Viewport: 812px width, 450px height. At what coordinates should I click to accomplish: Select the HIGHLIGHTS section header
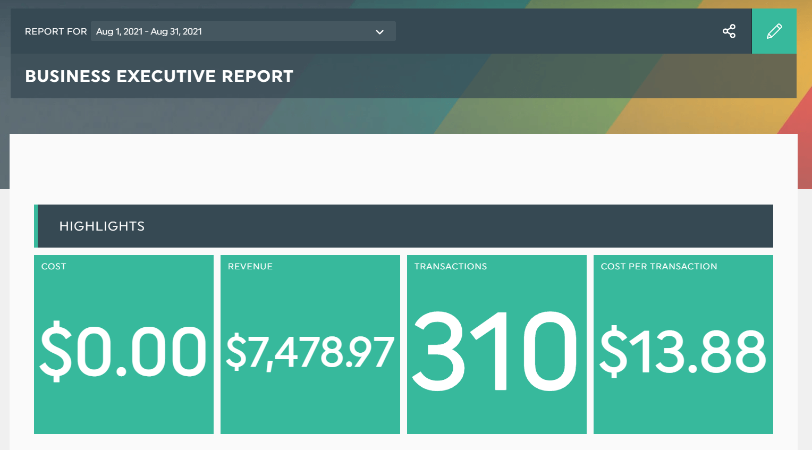pos(403,226)
